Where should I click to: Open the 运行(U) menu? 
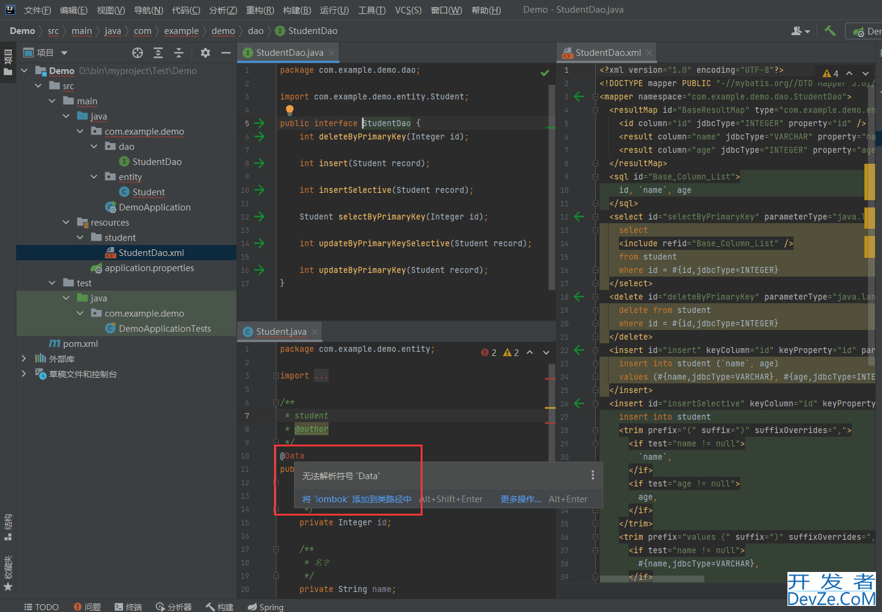pos(334,10)
